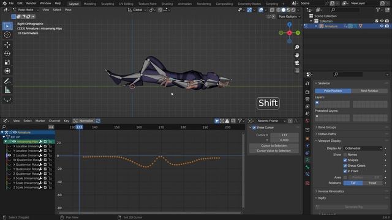
Task: Select the Move tool
Action: 7,45
